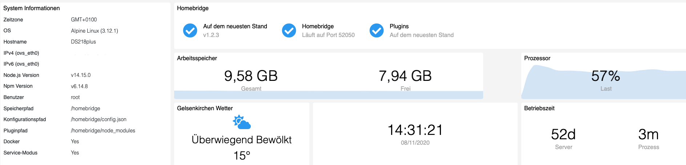Click the 3m process uptime value
Image resolution: width=686 pixels, height=165 pixels.
[x=648, y=135]
